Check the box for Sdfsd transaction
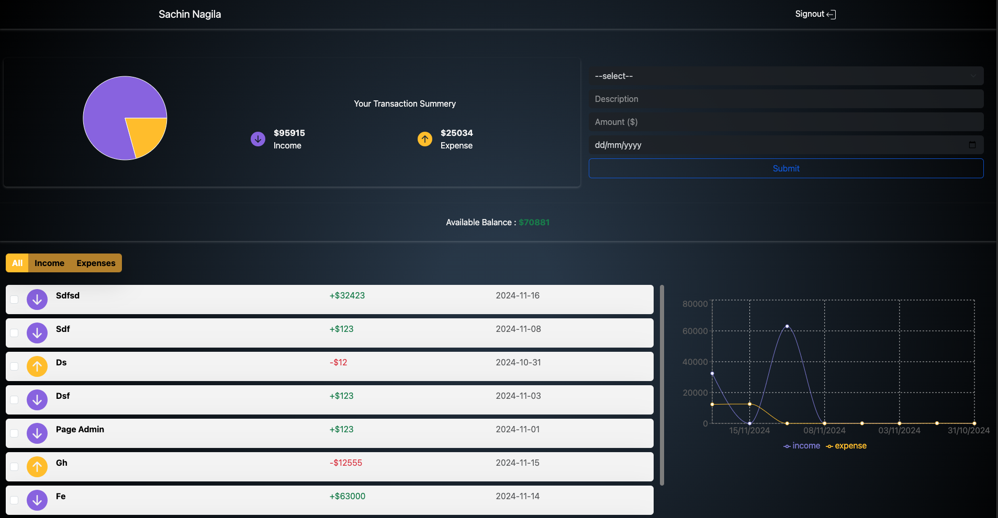The width and height of the screenshot is (998, 518). [15, 300]
